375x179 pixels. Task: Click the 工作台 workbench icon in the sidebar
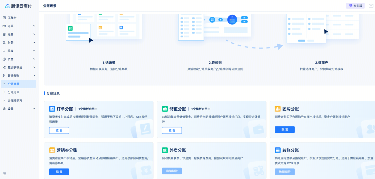(x=5, y=17)
